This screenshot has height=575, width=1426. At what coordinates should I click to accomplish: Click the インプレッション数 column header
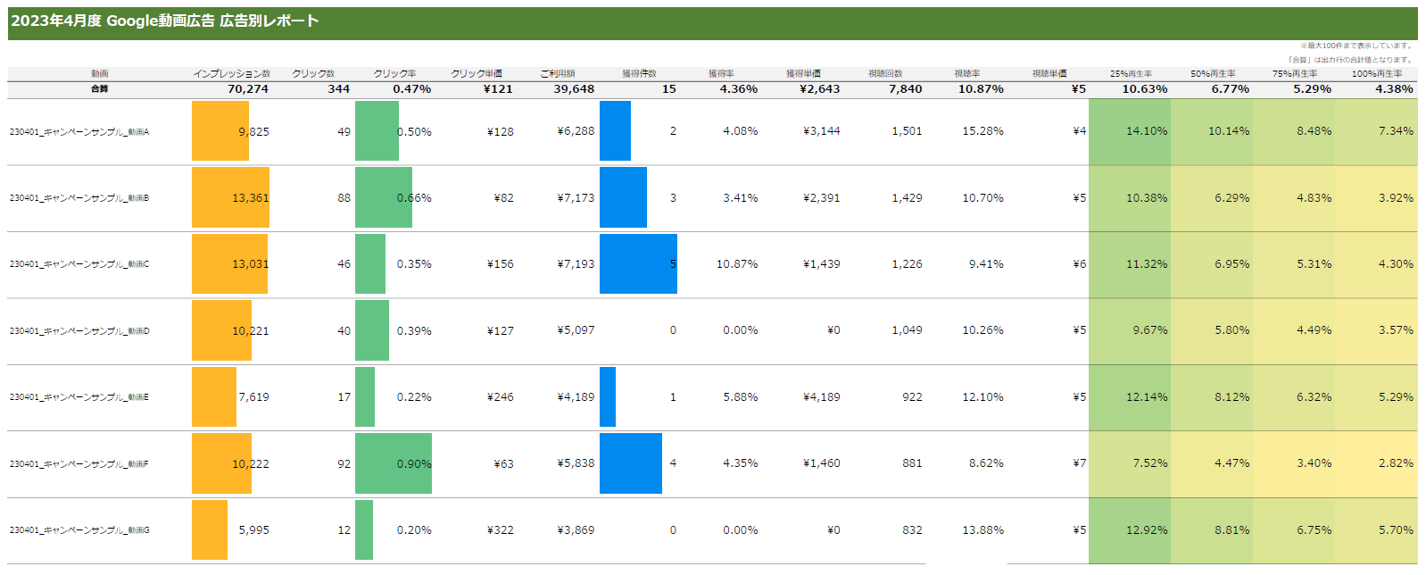231,74
